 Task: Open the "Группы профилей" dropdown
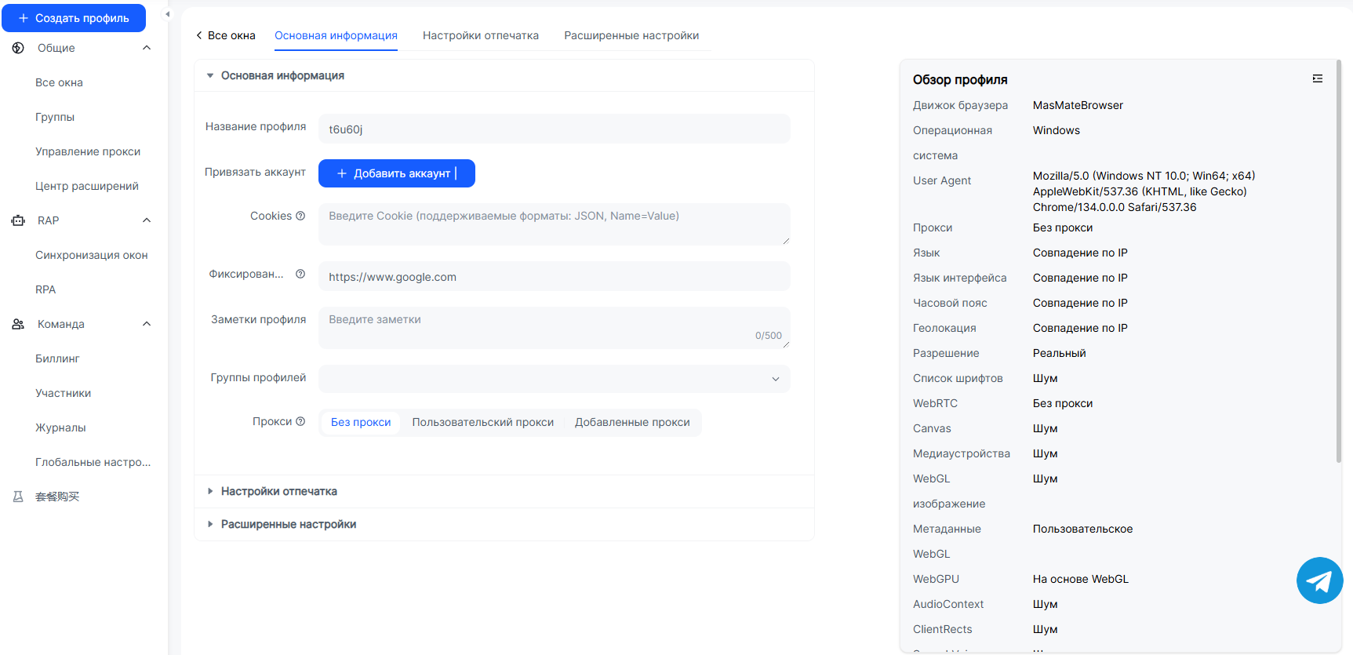(554, 378)
